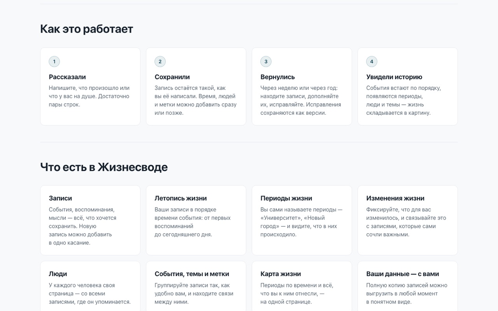Click the text starting with "У каждого человека своя"

tap(89, 294)
